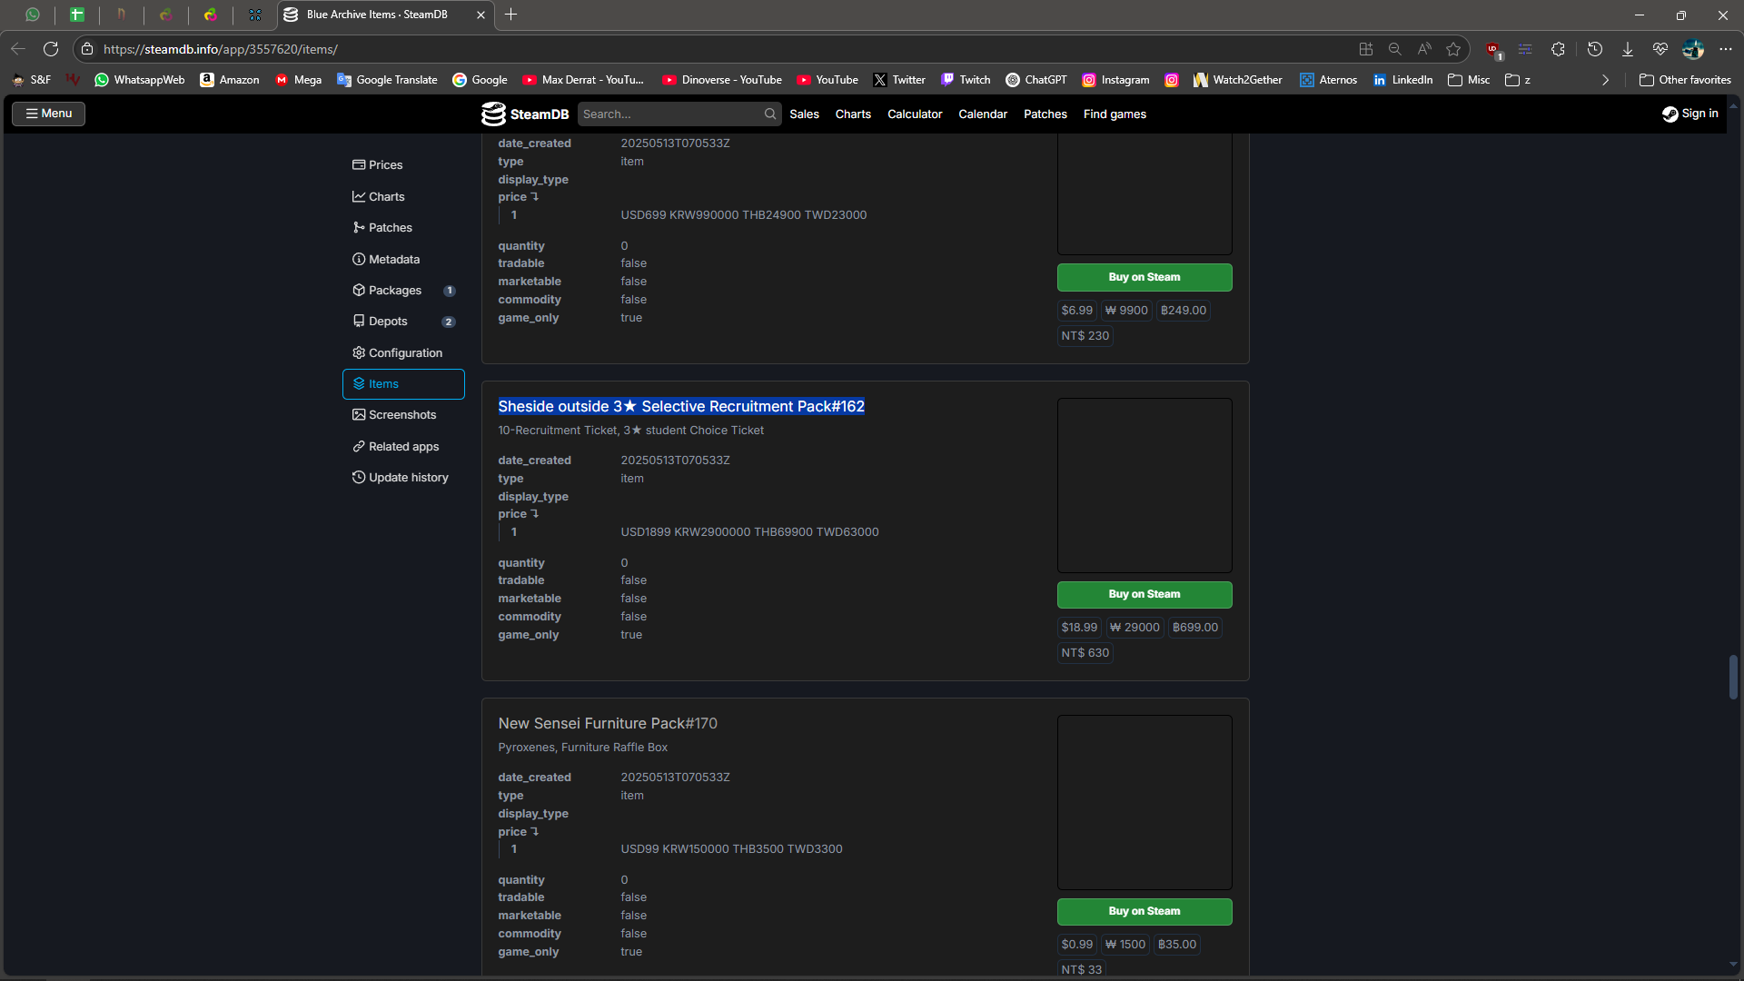Click the ₩ 29000 price tag

point(1135,627)
